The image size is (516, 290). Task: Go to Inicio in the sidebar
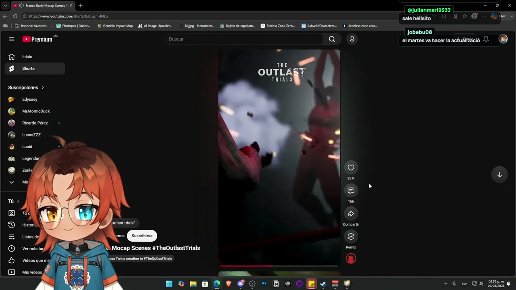click(x=35, y=57)
